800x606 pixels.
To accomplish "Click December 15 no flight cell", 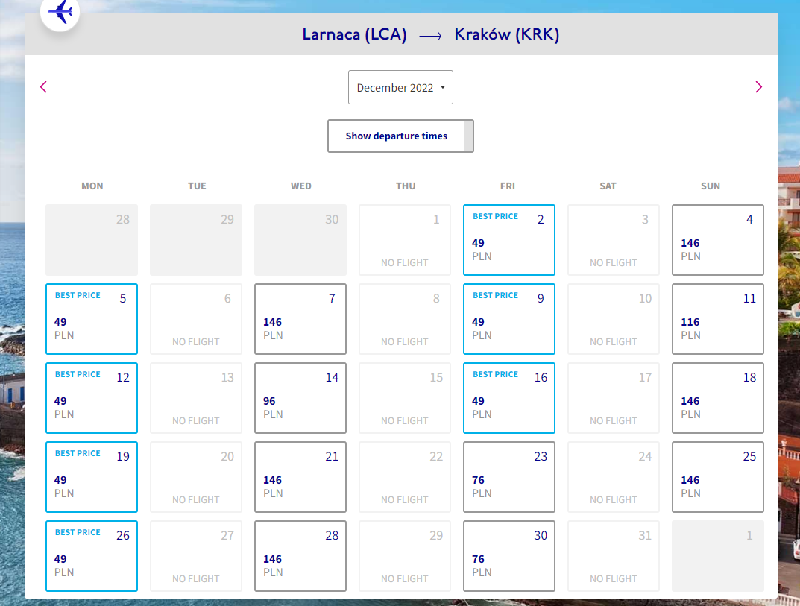I will (405, 398).
